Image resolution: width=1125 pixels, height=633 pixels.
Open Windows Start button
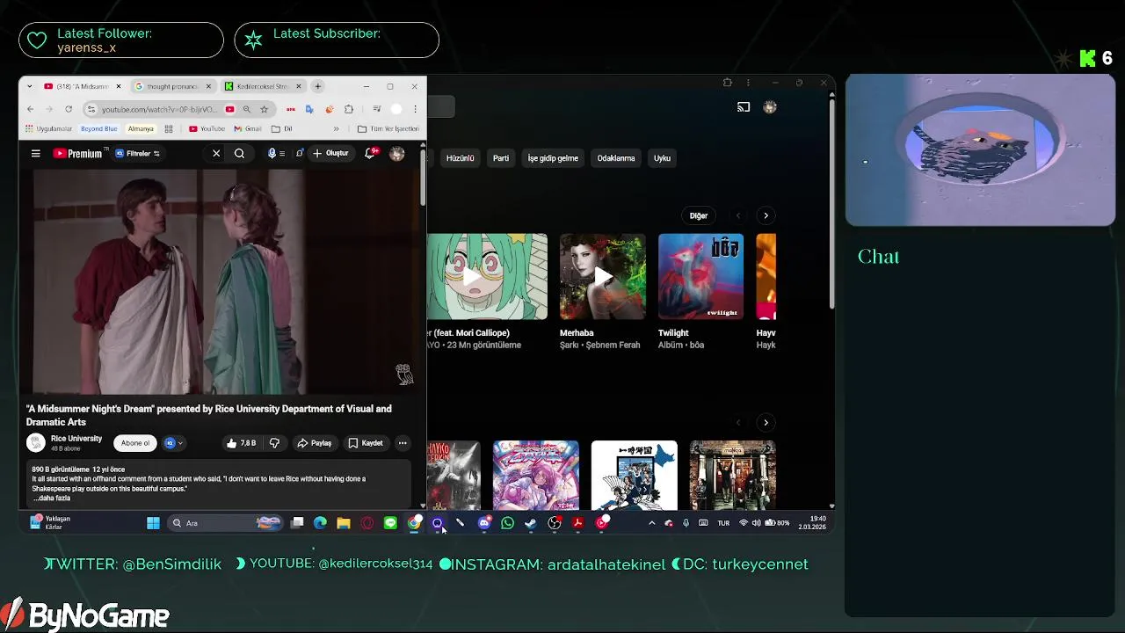click(x=153, y=523)
